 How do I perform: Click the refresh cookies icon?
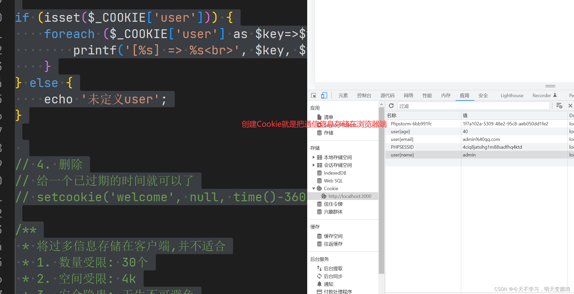[x=391, y=106]
